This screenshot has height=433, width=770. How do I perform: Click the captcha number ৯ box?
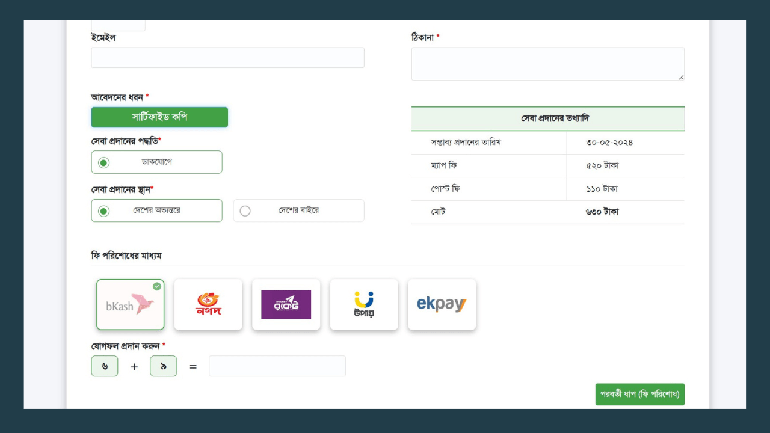point(164,366)
